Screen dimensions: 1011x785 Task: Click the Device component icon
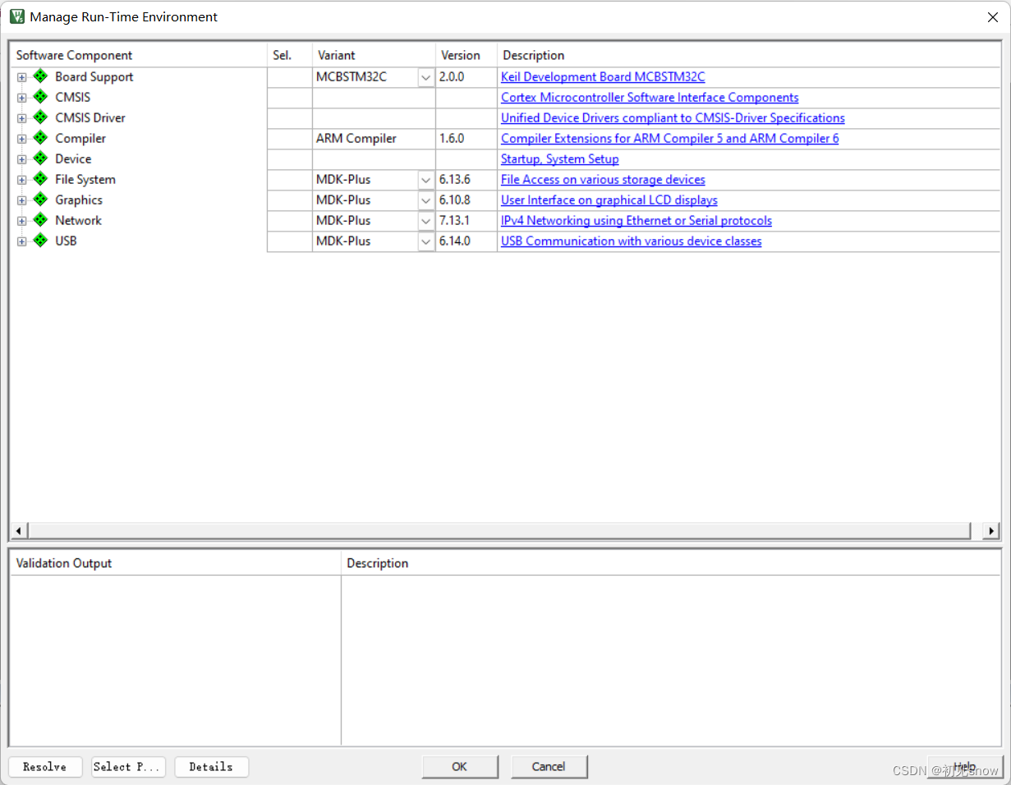coord(40,158)
